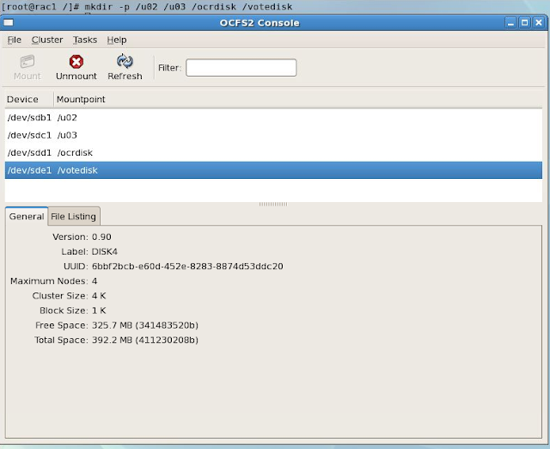Click the Total Space value 392.2 MB
The width and height of the screenshot is (550, 449).
click(145, 340)
